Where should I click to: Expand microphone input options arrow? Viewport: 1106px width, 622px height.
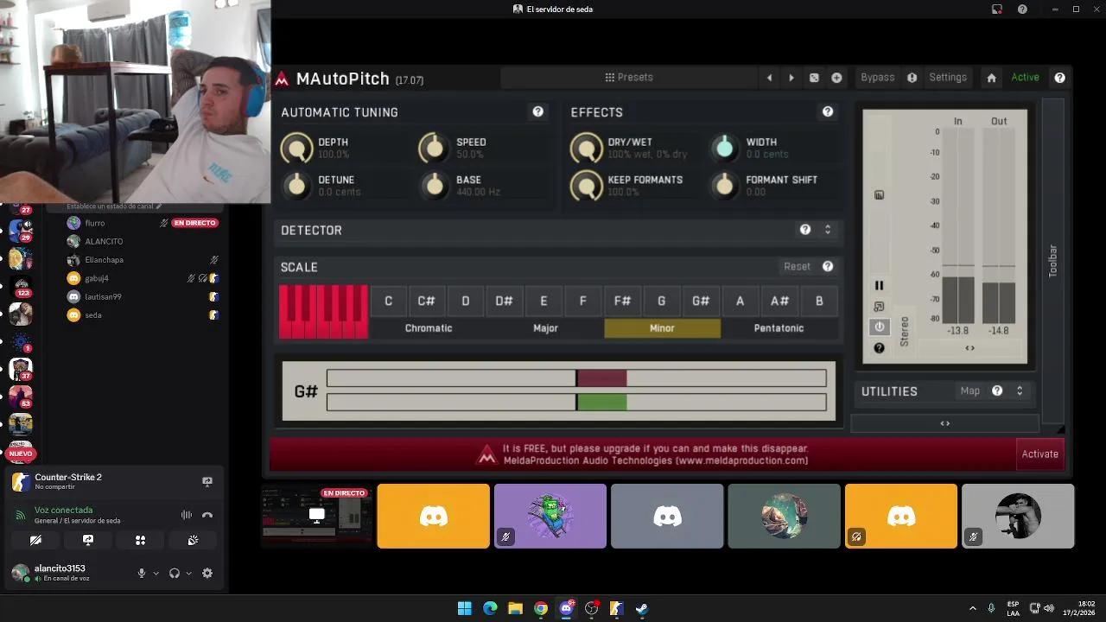click(x=156, y=573)
